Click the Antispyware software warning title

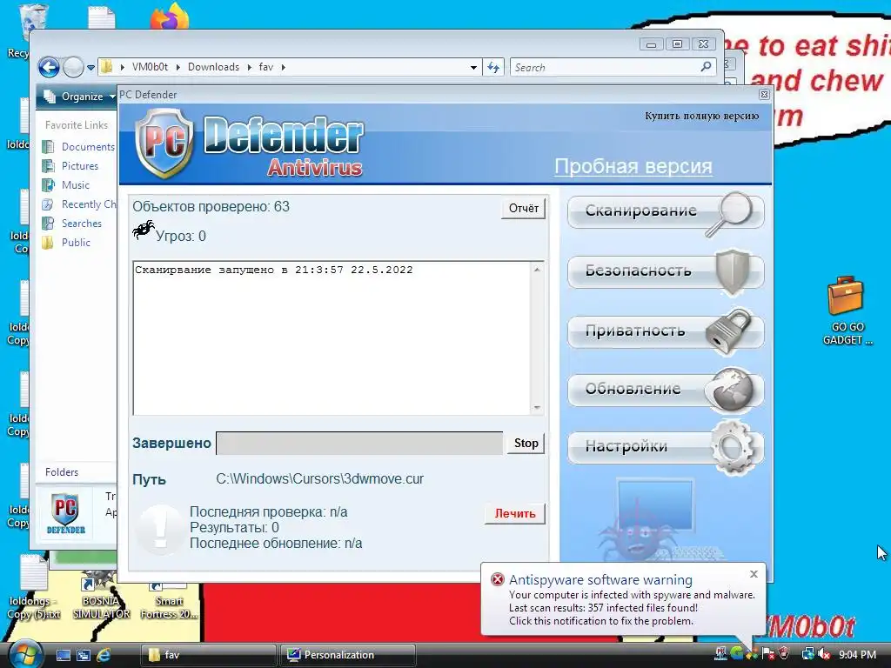point(600,580)
